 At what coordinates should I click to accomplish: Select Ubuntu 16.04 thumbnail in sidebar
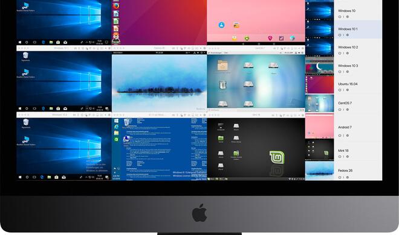tap(319, 84)
